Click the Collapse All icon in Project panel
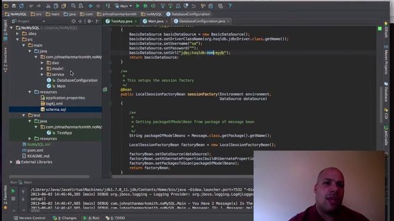The height and width of the screenshot is (221, 394). [80, 21]
